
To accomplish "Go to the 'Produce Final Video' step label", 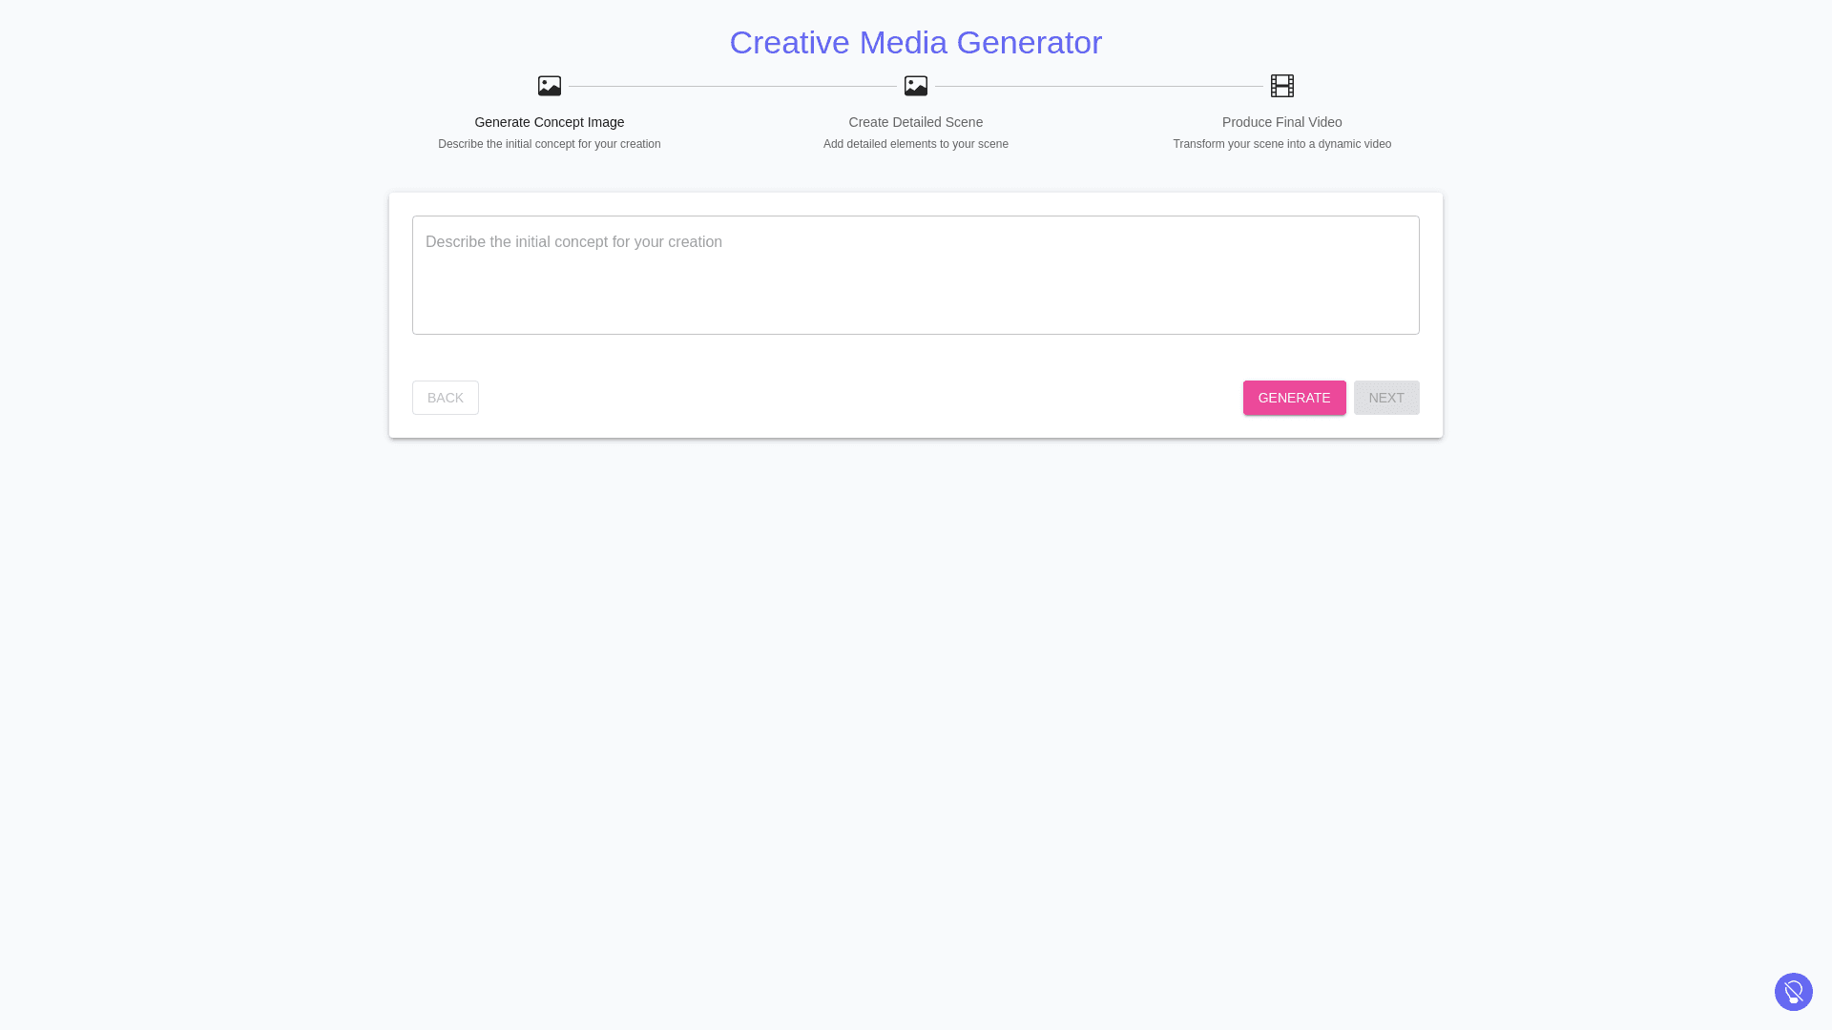I will point(1281,122).
